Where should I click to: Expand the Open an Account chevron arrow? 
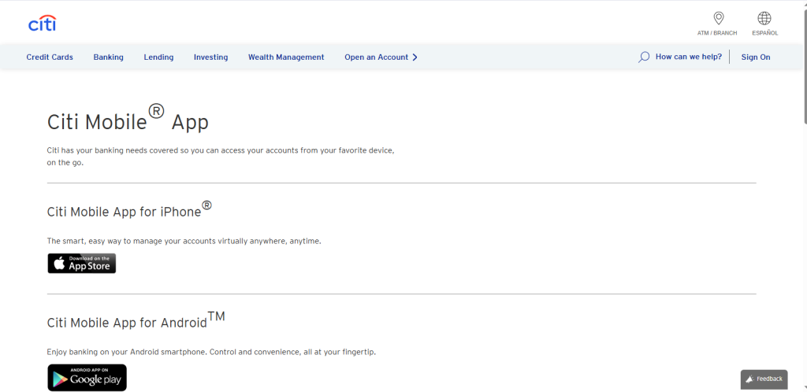pyautogui.click(x=415, y=57)
